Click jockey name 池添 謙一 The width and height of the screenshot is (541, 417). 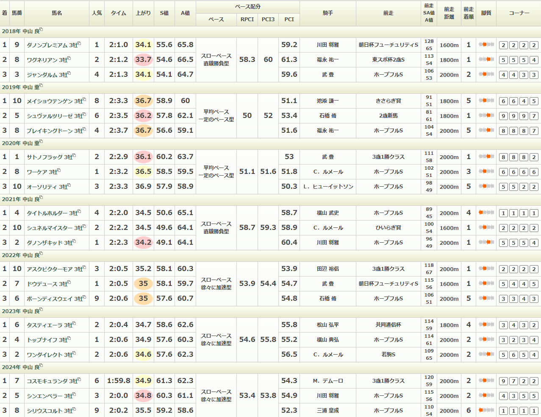[327, 101]
